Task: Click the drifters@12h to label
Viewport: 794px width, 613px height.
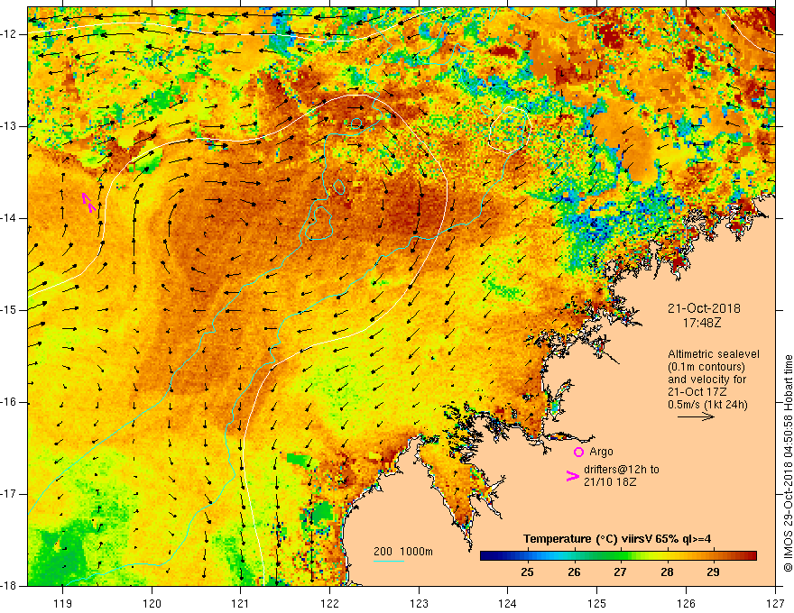Action: [x=622, y=470]
